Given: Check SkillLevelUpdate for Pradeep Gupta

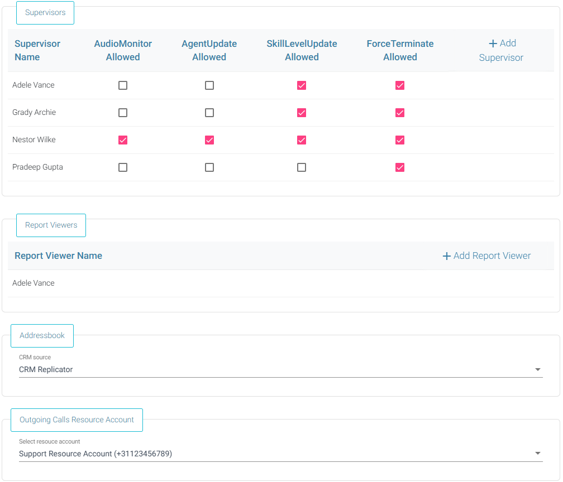Looking at the screenshot, I should click(302, 167).
